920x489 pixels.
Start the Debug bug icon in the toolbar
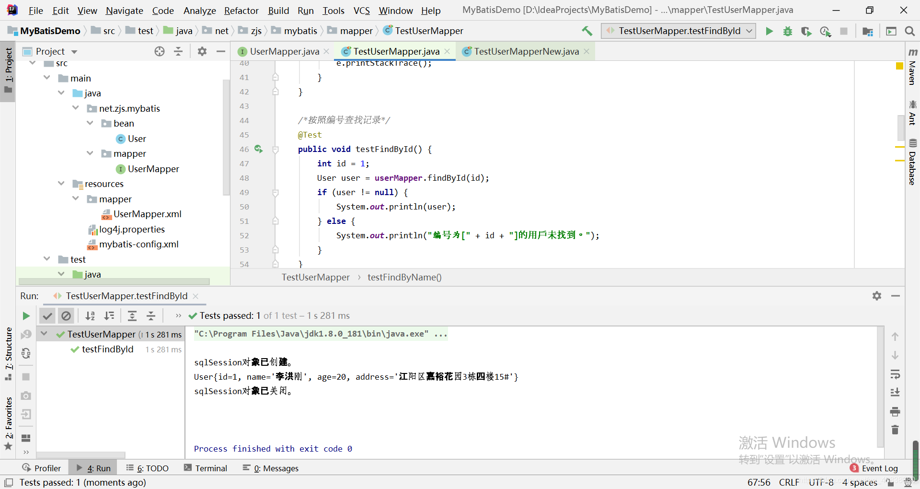788,31
